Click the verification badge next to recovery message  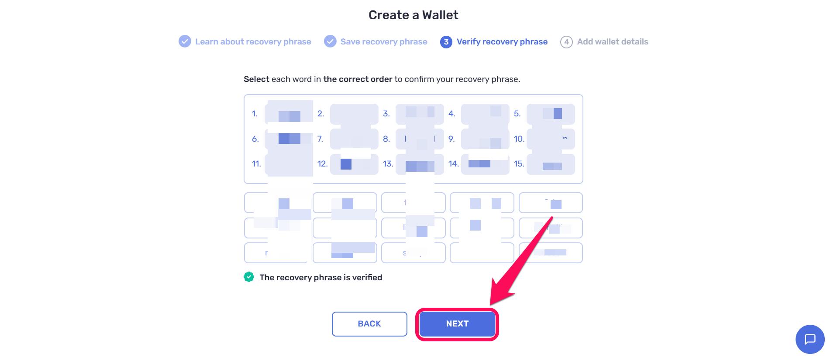click(249, 277)
